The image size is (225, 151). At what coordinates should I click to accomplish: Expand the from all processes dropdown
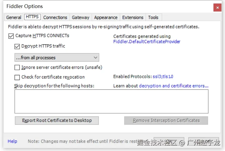57,58
